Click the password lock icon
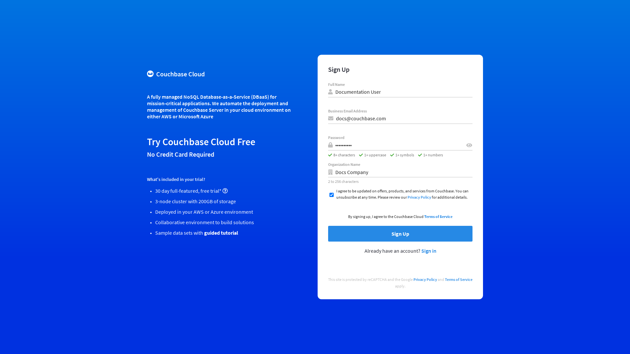 [x=330, y=145]
